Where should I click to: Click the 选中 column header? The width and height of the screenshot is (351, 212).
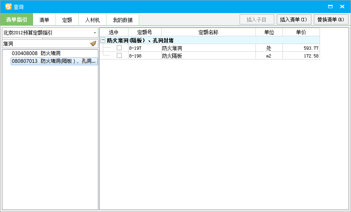114,32
